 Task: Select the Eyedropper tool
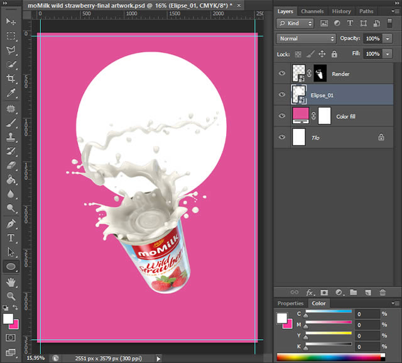(11, 93)
